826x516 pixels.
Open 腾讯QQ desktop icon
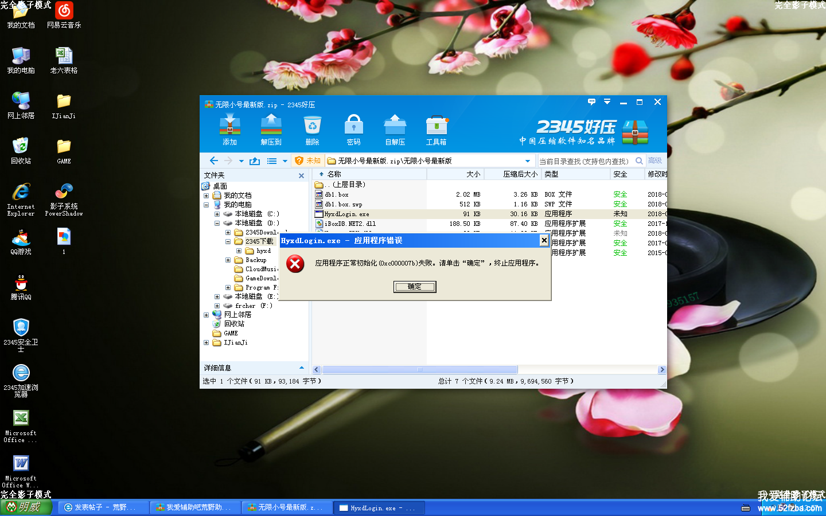click(x=21, y=288)
